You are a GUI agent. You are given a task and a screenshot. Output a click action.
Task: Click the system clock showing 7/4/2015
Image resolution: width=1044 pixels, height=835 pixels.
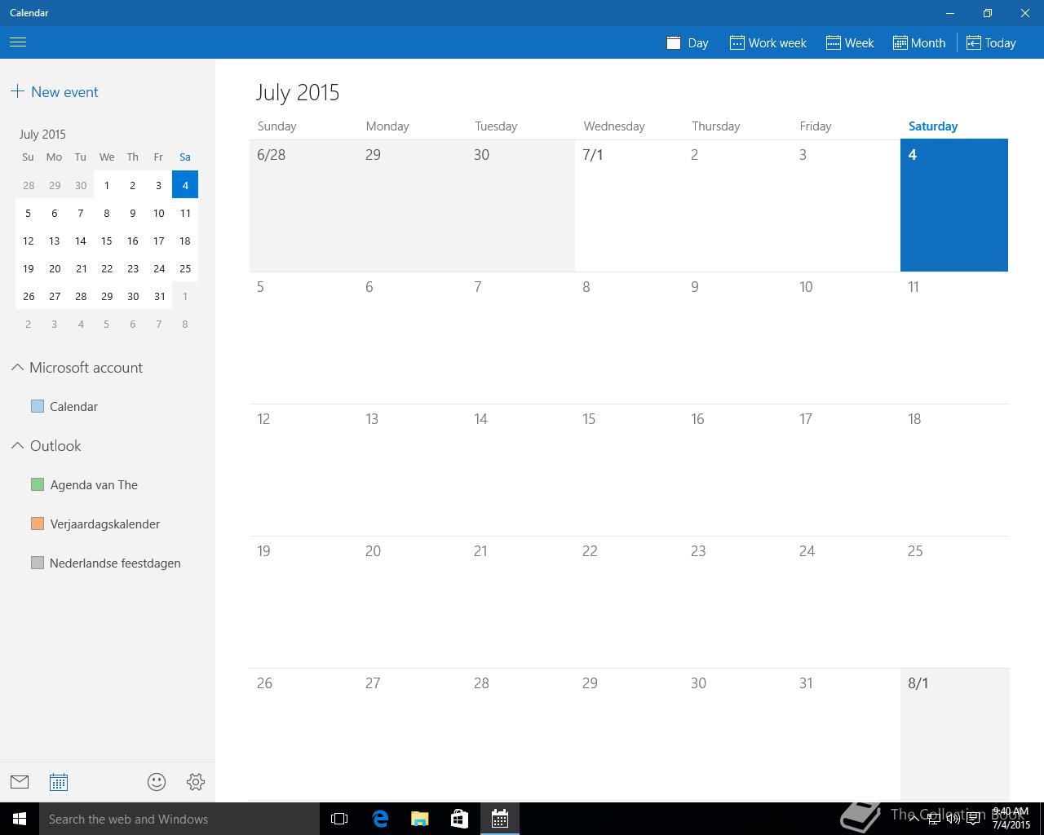1011,818
